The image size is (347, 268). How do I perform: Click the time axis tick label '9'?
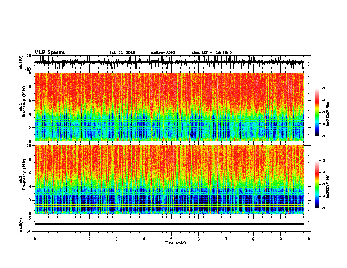coord(280,239)
